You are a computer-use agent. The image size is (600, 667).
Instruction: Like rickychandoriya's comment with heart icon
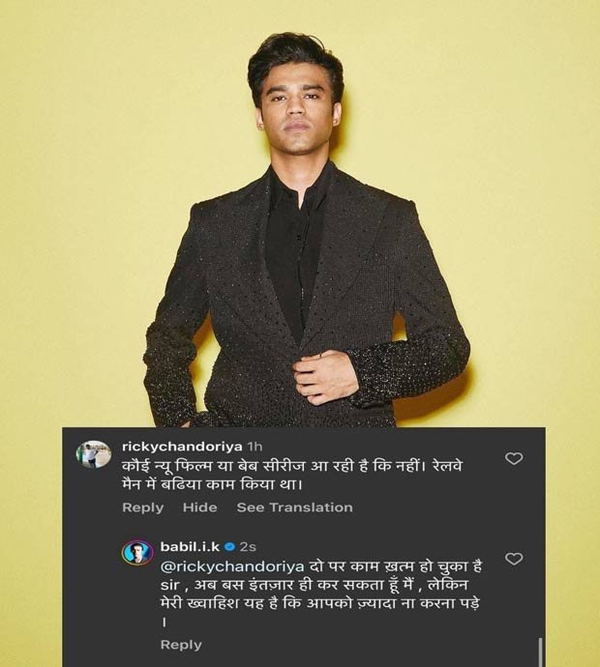(x=514, y=458)
